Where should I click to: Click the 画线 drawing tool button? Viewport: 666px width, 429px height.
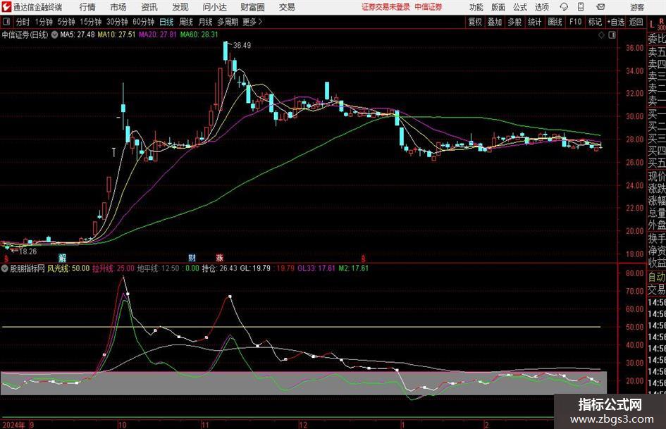pyautogui.click(x=555, y=22)
